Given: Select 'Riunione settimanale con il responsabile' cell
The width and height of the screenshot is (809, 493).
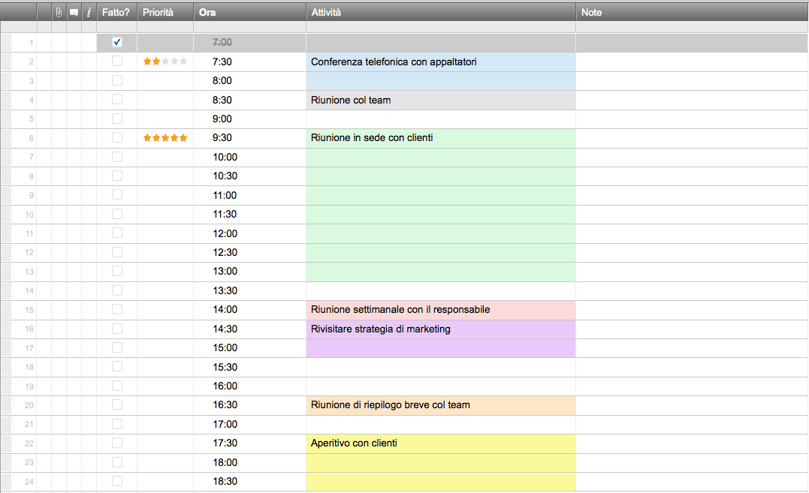Looking at the screenshot, I should pos(441,310).
